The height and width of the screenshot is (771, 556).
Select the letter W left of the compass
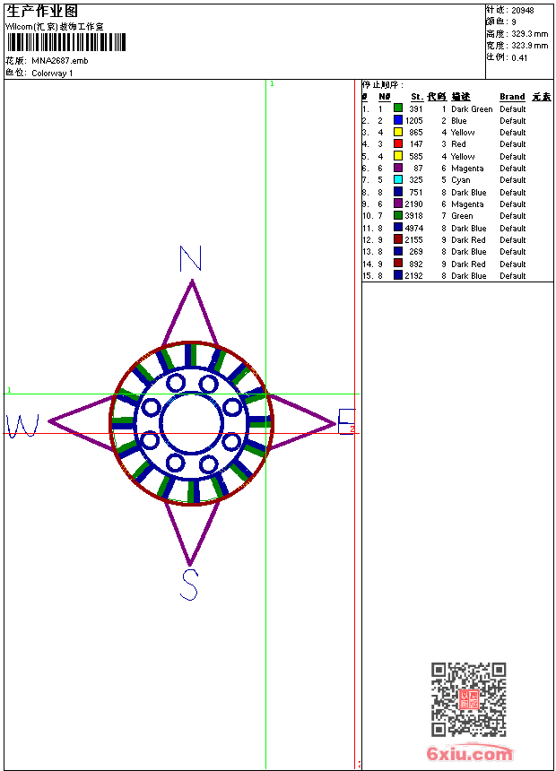coord(22,426)
